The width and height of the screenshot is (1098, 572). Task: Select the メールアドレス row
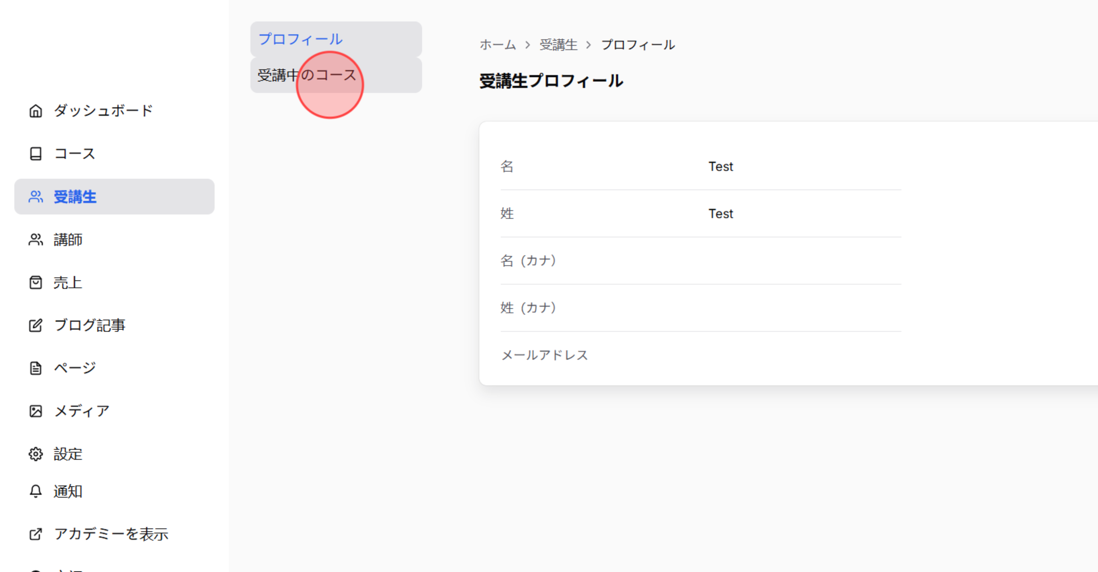pos(544,354)
